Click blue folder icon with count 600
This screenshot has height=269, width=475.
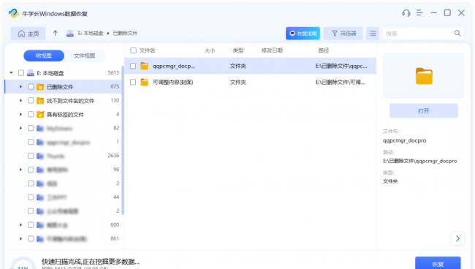[x=40, y=225]
